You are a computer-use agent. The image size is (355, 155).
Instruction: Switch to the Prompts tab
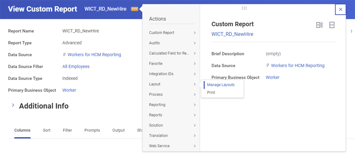[x=92, y=130]
